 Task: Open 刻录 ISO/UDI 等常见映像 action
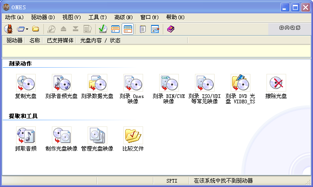point(204,83)
